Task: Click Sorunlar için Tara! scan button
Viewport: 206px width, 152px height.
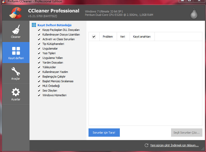Action: [x=104, y=133]
